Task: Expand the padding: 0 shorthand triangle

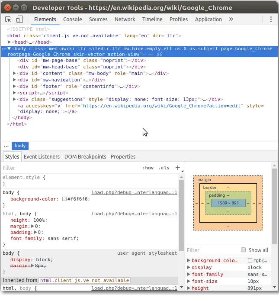Action: 35,232
